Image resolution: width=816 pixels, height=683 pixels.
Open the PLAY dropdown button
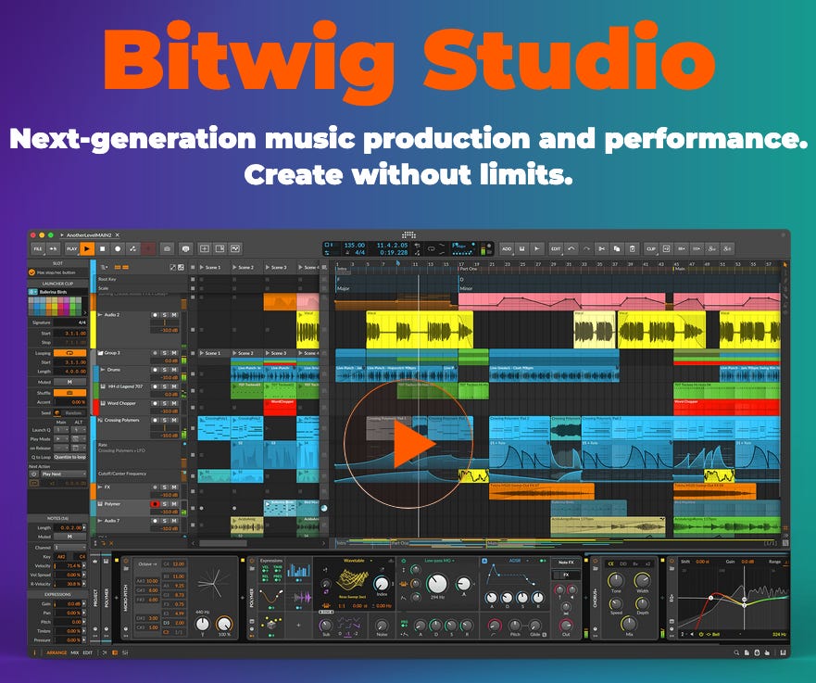click(x=72, y=249)
